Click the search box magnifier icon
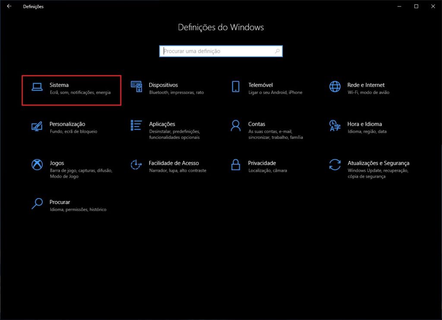 click(277, 51)
